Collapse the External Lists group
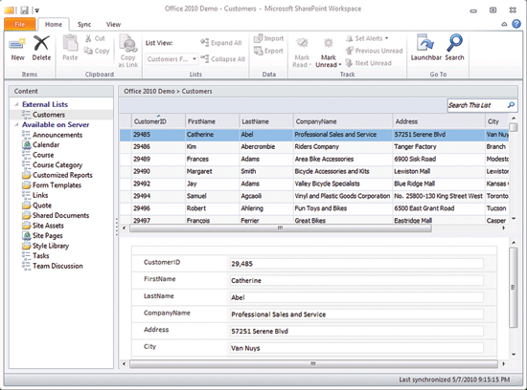The width and height of the screenshot is (527, 390). (16, 104)
